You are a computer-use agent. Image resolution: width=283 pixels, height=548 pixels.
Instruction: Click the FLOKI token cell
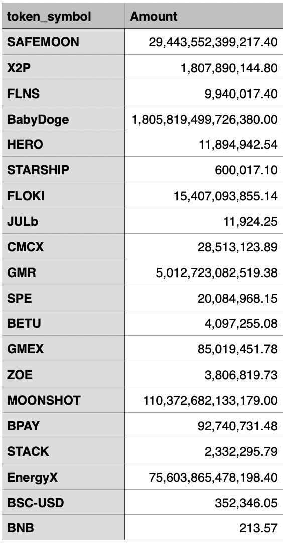click(x=63, y=195)
